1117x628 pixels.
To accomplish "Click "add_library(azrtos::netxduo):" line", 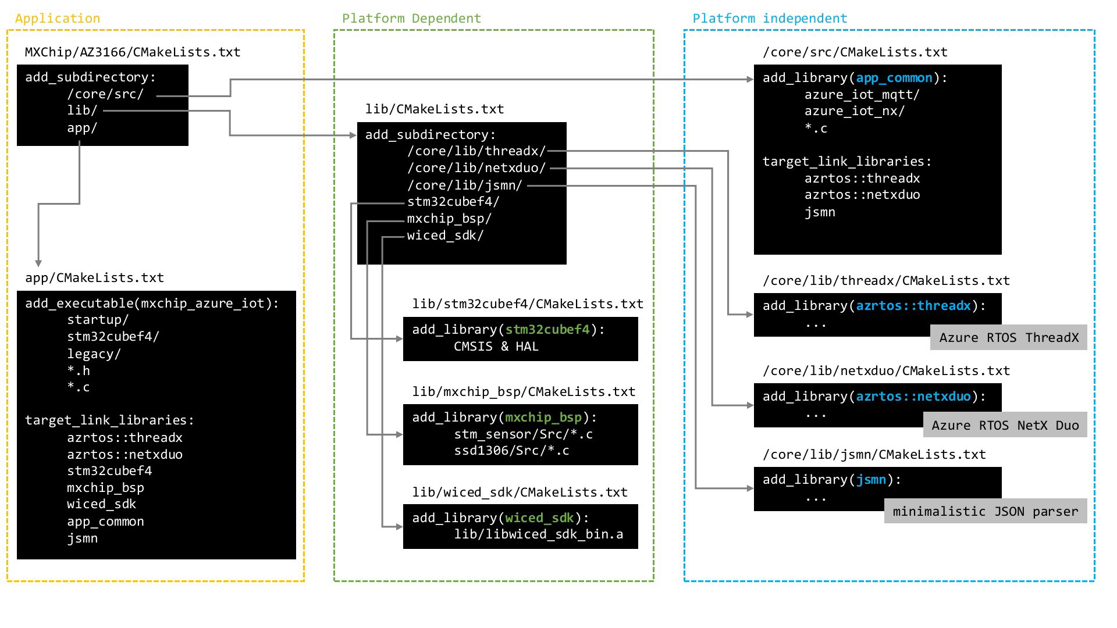I will (x=874, y=397).
